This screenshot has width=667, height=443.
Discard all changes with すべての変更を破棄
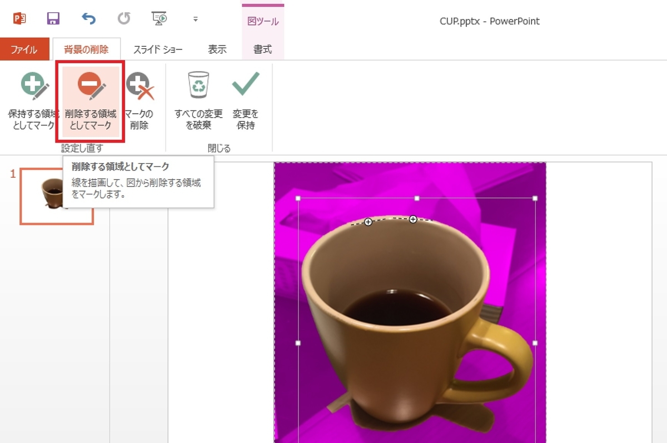[x=198, y=102]
